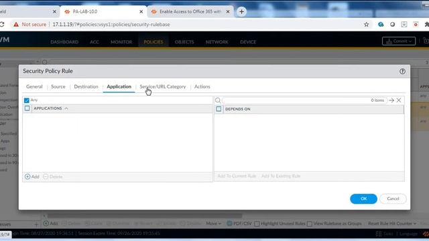Click the gray circle extension icon
Image resolution: width=429 pixels, height=241 pixels.
[x=392, y=24]
